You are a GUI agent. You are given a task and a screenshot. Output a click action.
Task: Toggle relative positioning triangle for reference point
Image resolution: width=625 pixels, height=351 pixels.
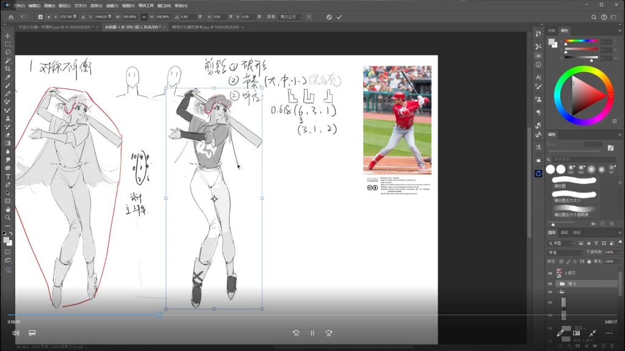click(x=83, y=17)
